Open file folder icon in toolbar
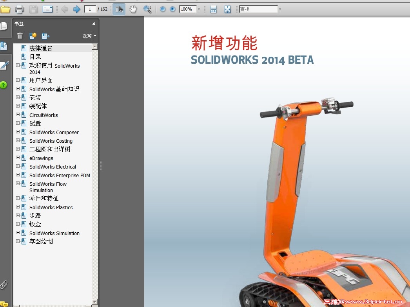This screenshot has height=307, width=410. (5, 10)
